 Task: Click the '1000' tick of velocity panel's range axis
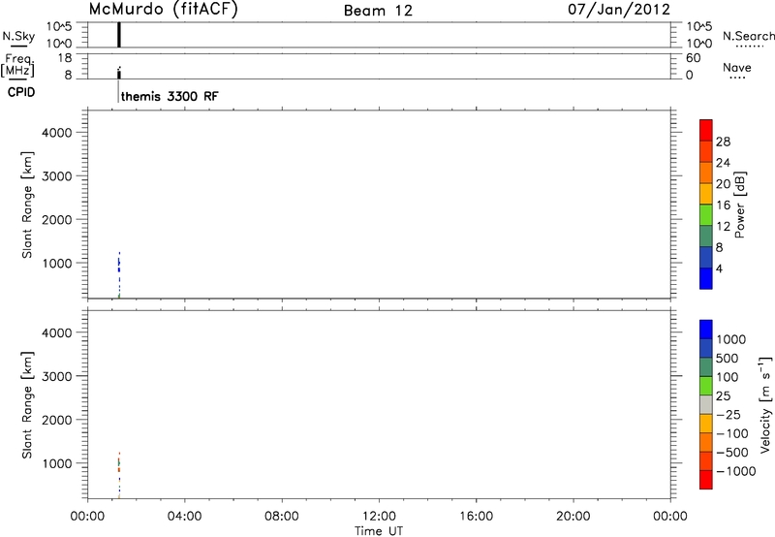[57, 463]
